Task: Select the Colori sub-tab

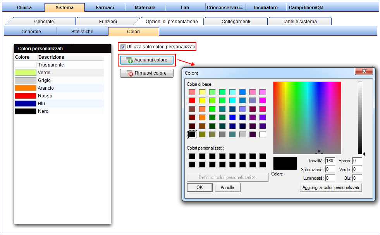Action: pos(134,31)
